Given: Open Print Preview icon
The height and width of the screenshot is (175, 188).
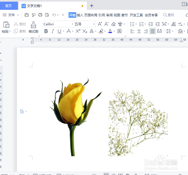Looking at the screenshot, I should [x=47, y=15].
